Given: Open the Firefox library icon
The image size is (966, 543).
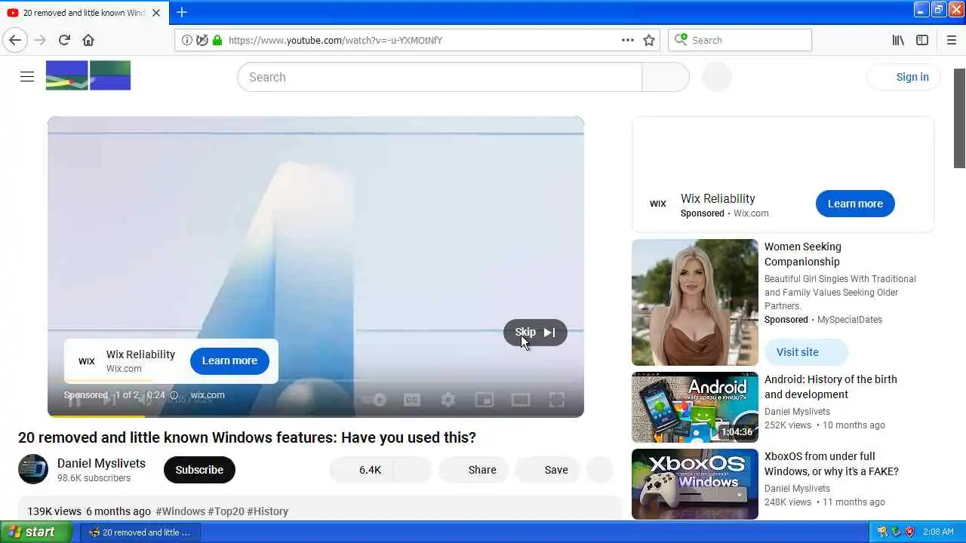Looking at the screenshot, I should point(898,40).
